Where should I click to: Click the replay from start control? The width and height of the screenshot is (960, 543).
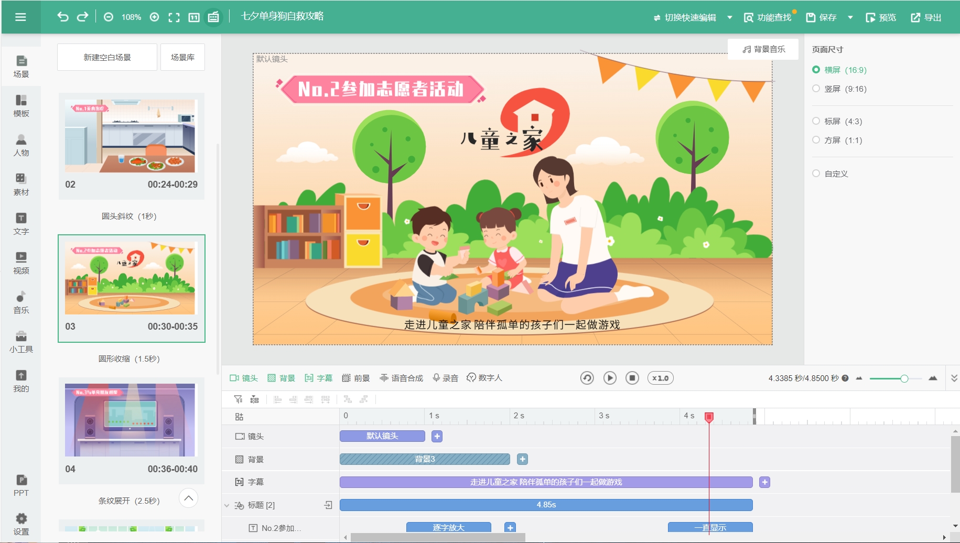click(587, 378)
